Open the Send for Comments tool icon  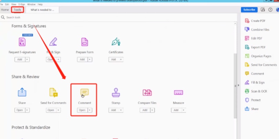(x=53, y=92)
